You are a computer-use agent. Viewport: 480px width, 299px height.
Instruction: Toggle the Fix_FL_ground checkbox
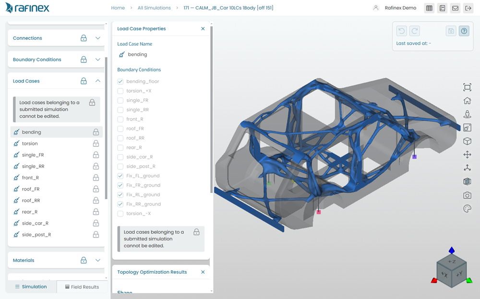[x=120, y=176]
